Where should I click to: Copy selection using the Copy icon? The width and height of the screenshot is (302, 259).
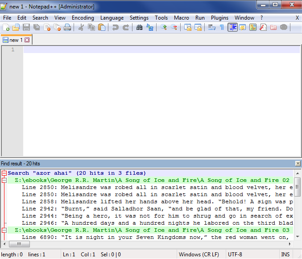pos(91,27)
